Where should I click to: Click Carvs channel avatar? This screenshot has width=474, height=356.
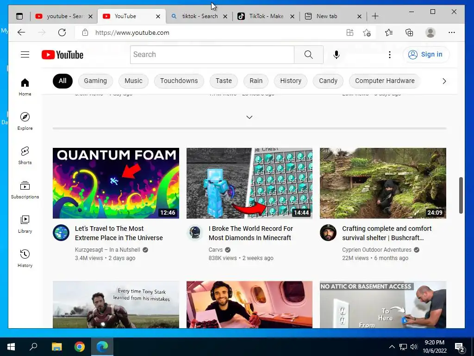click(x=195, y=233)
